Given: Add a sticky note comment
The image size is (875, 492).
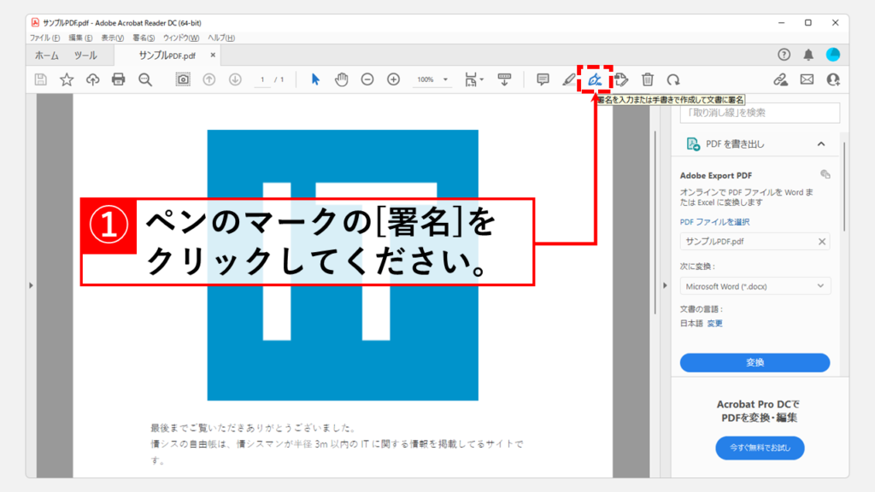Looking at the screenshot, I should (543, 79).
